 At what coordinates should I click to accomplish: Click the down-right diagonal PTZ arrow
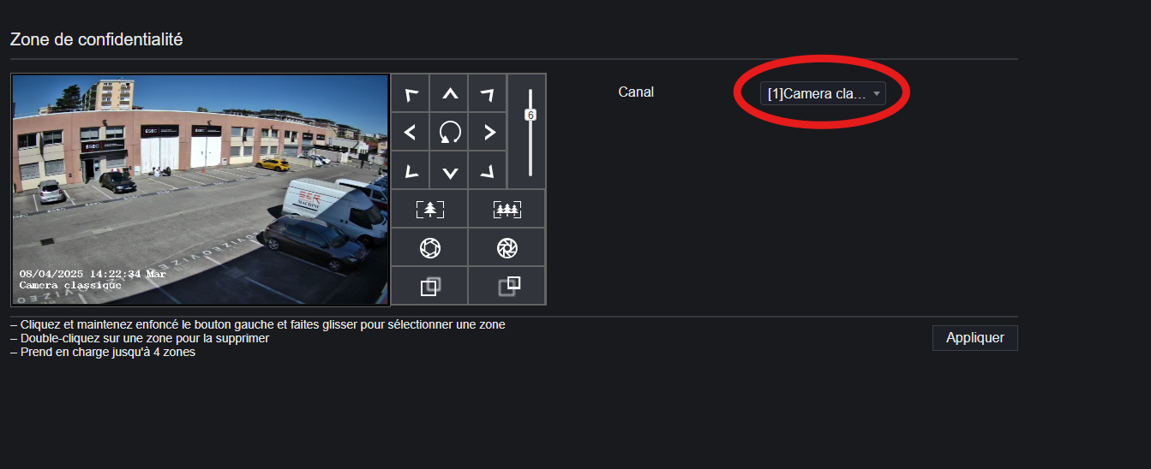(488, 170)
